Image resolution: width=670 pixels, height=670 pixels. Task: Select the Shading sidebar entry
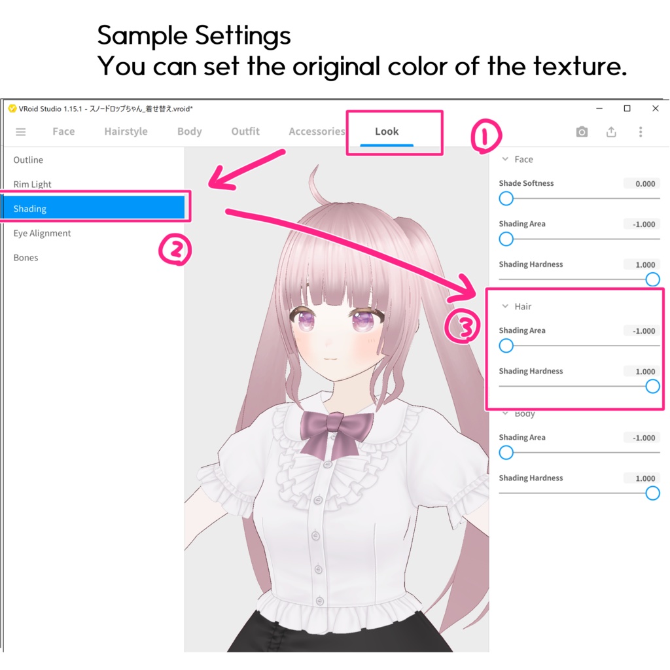(29, 208)
